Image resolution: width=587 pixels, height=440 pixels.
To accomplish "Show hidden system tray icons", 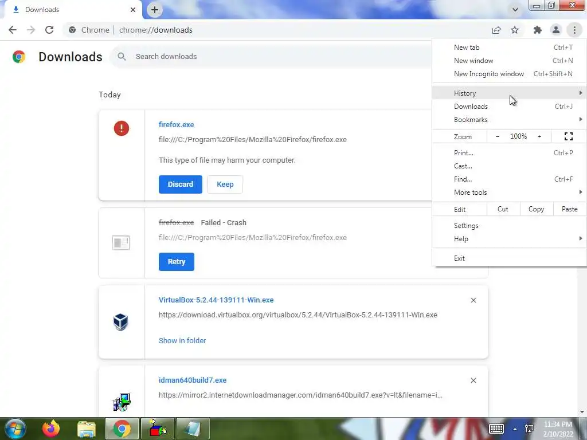I will 515,429.
